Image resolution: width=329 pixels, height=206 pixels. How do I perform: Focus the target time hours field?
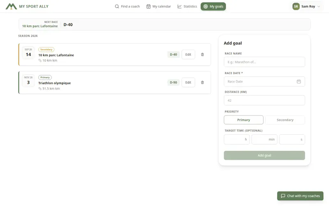pos(237,139)
